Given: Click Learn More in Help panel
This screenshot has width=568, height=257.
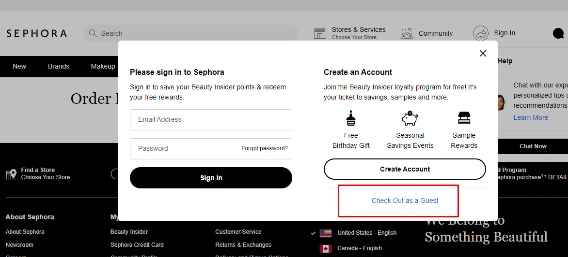Looking at the screenshot, I should (x=531, y=118).
